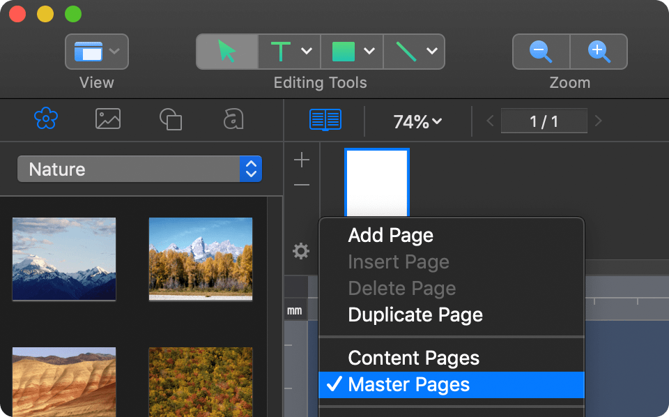Select the Text tool
The width and height of the screenshot is (669, 417).
(x=280, y=51)
